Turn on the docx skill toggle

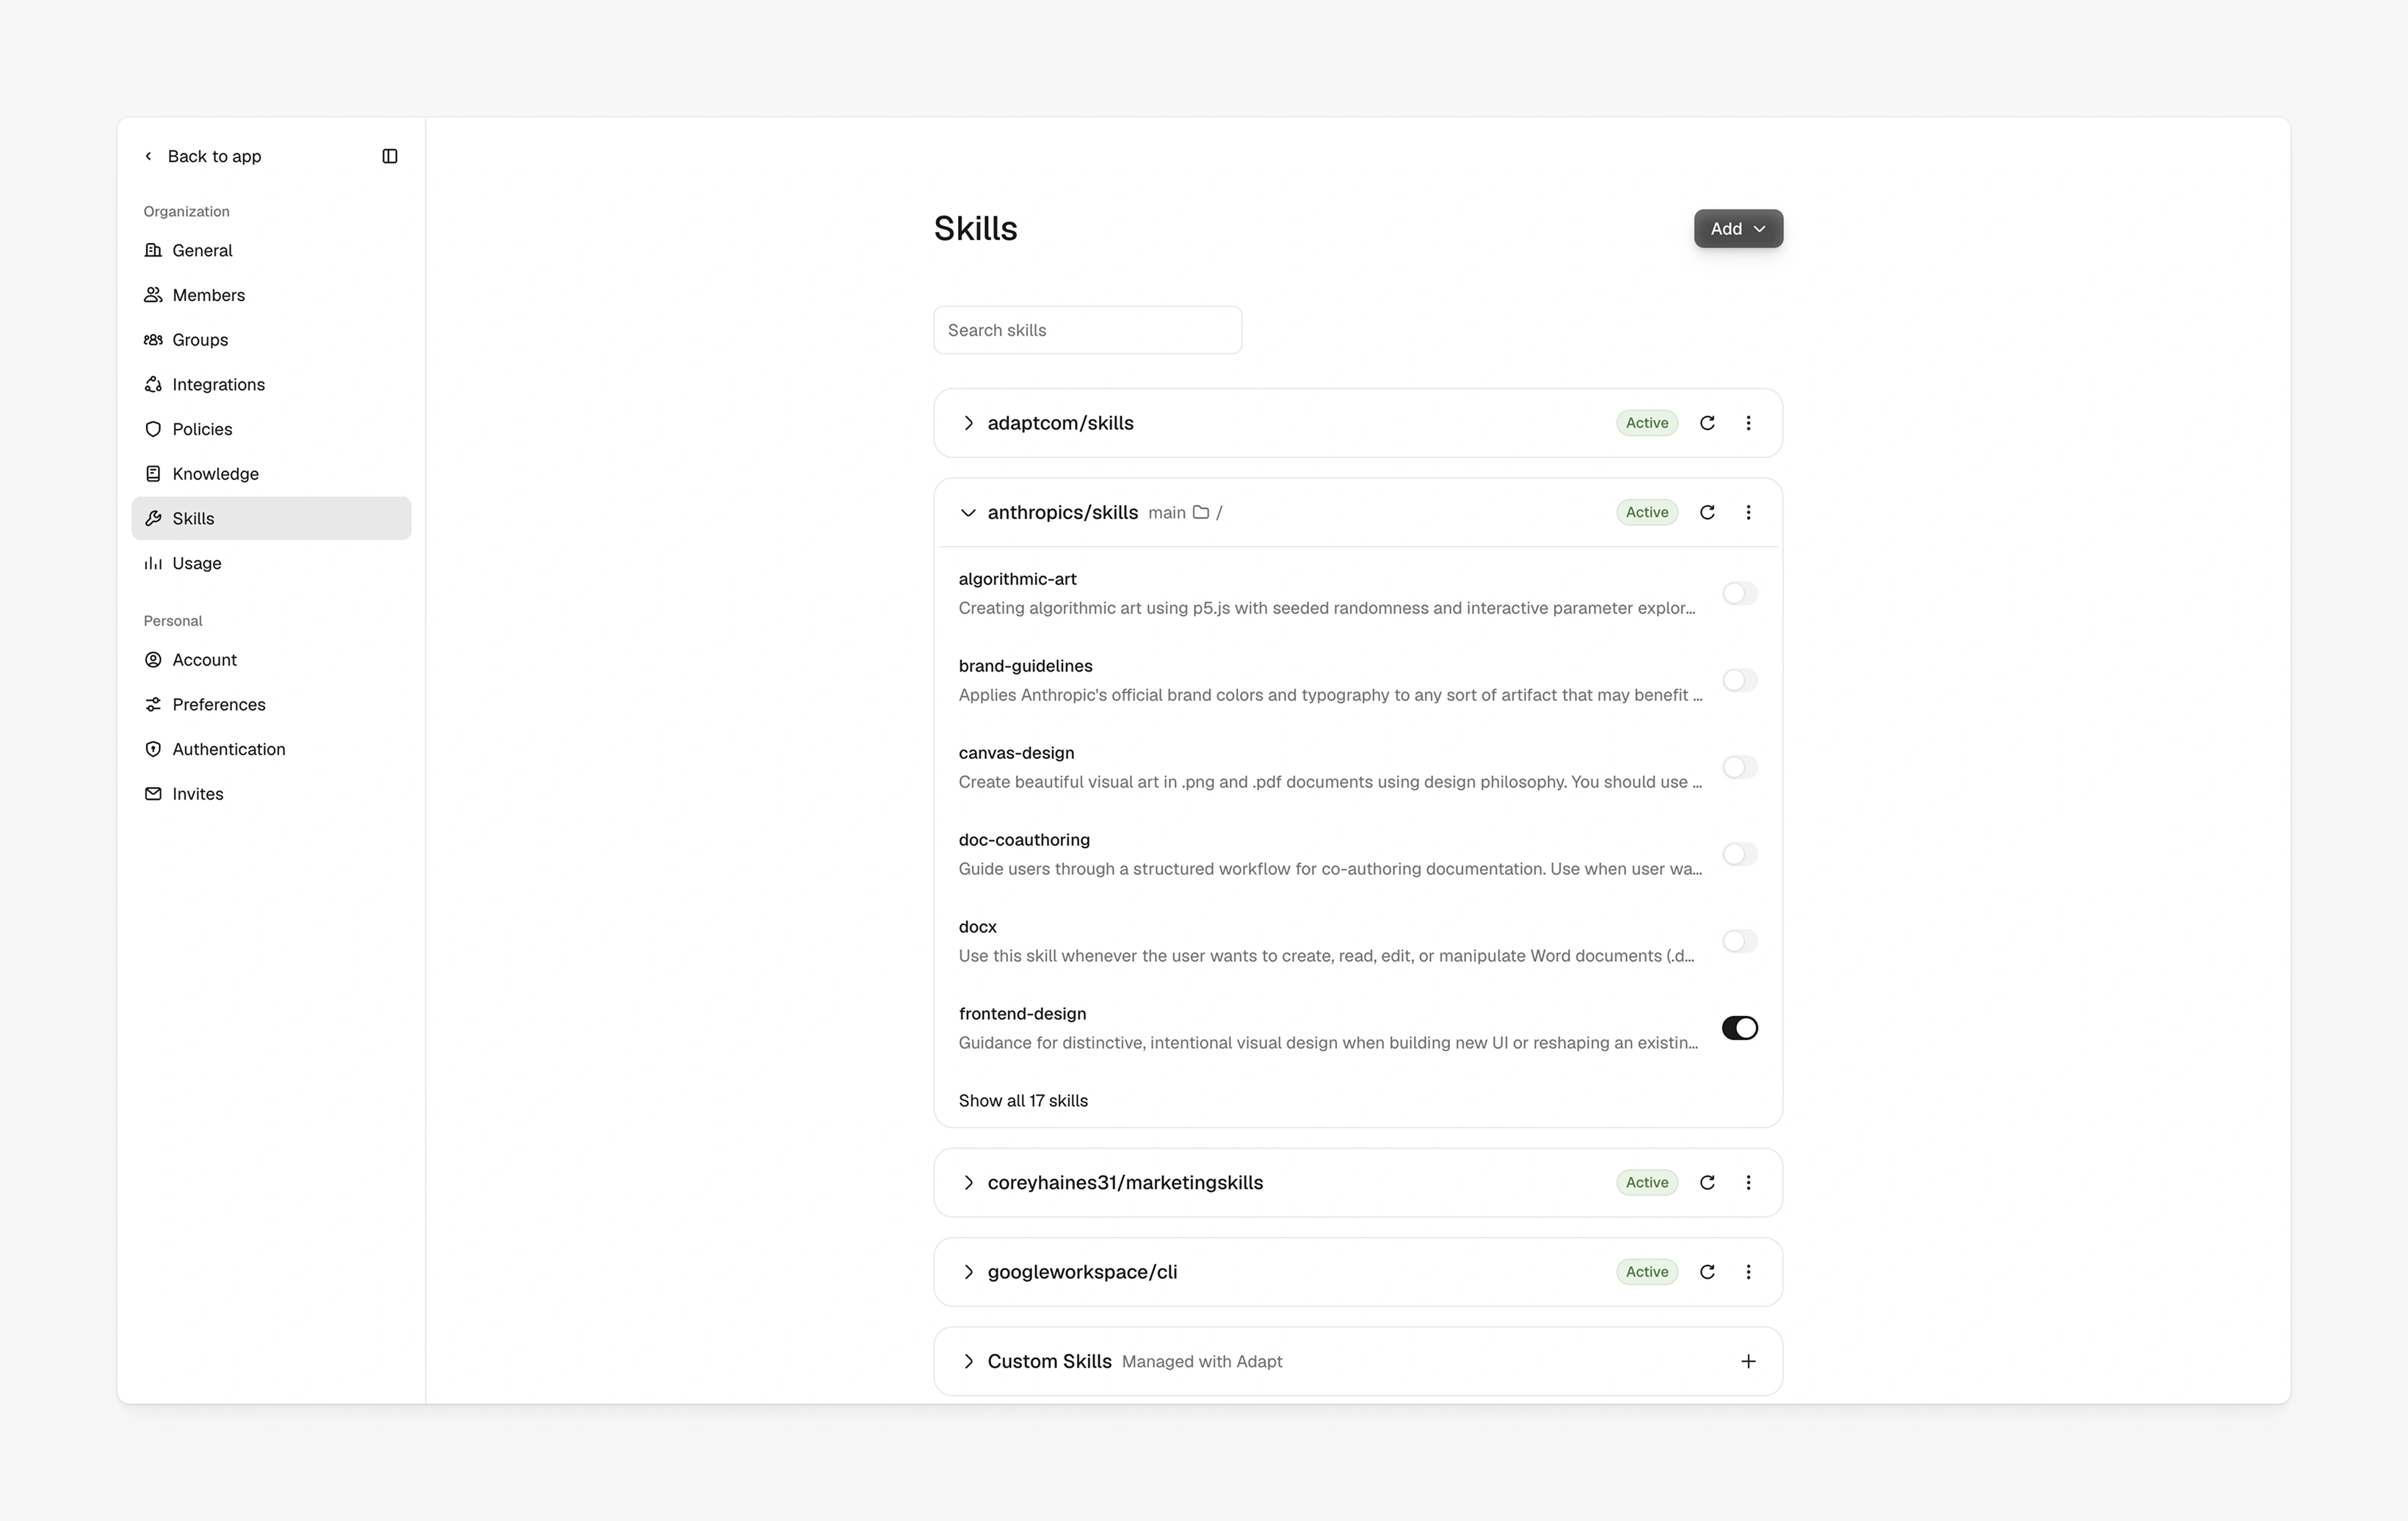[1739, 941]
